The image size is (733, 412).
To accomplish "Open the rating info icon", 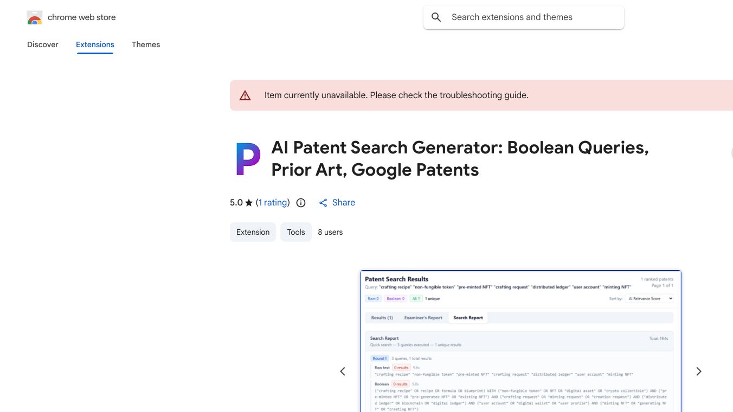I will pyautogui.click(x=301, y=202).
